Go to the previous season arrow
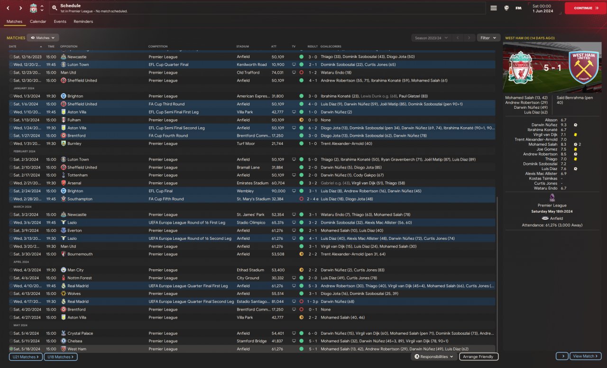The width and height of the screenshot is (607, 368). 458,38
